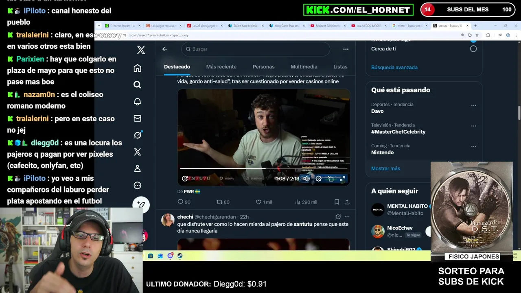
Task: Switch to Más reciente tab
Action: coord(221,67)
